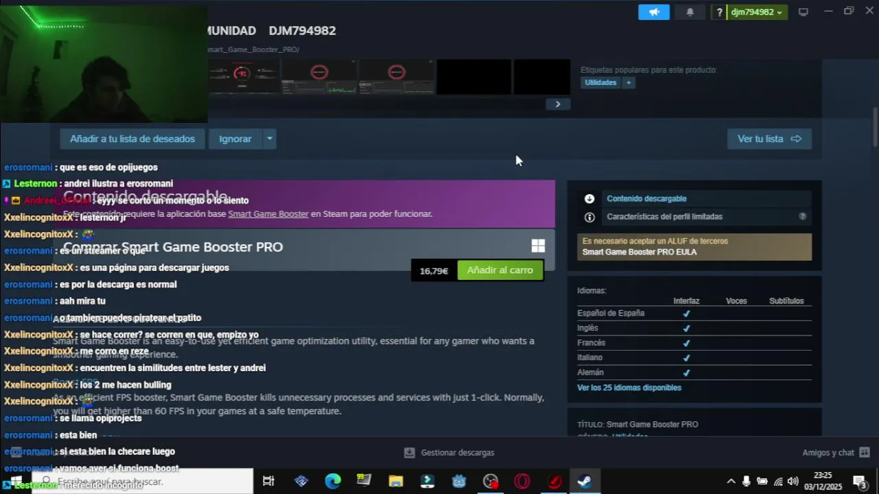Open the red swirl taskbar app
This screenshot has width=879, height=494.
pos(553,482)
